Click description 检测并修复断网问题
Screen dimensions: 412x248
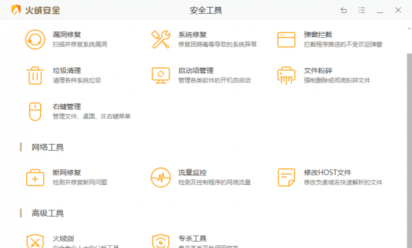(80, 182)
